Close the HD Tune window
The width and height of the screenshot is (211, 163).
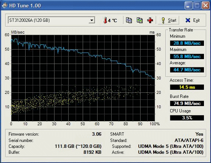[x=205, y=6]
